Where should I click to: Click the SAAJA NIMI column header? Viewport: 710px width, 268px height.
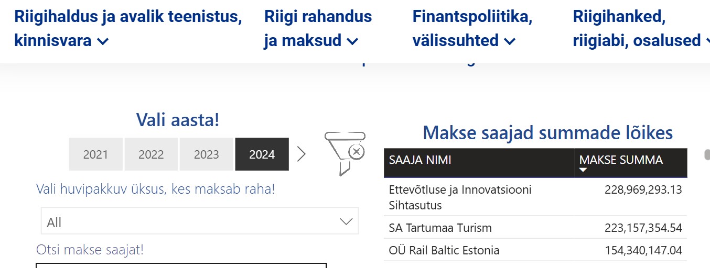(479, 163)
